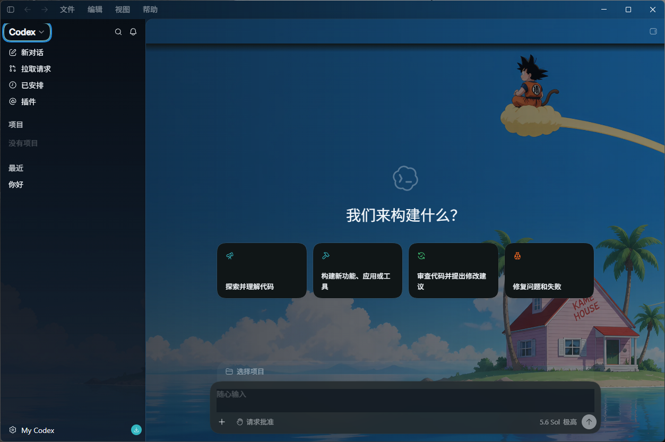Open 拉取请求 in the sidebar

pos(73,69)
